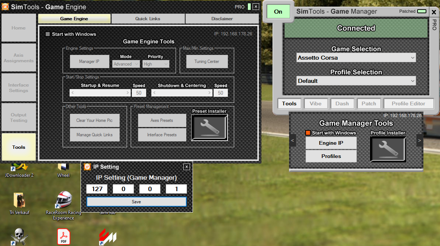Screen dimensions: 440x246
Task: Switch to the Vibe tab
Action: click(x=316, y=103)
